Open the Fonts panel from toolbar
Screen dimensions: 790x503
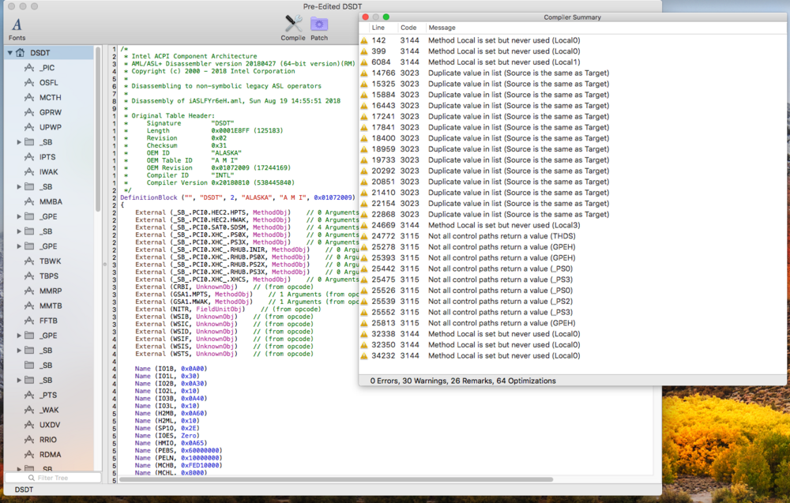(17, 26)
